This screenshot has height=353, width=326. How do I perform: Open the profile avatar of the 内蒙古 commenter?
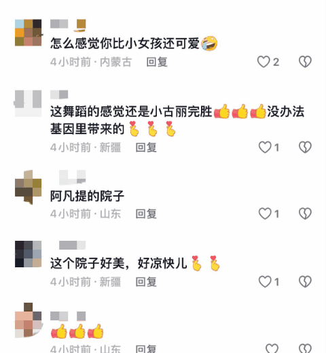pyautogui.click(x=29, y=33)
